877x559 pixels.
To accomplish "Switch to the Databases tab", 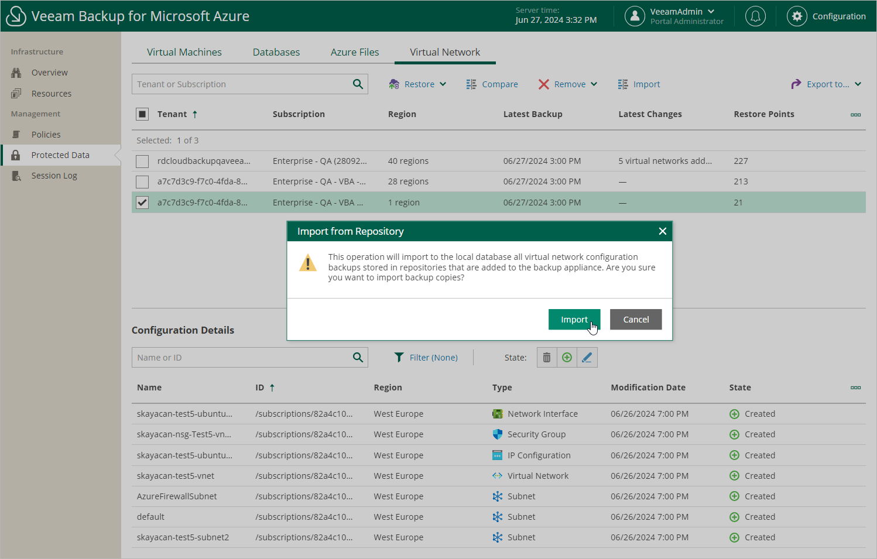I will pos(276,52).
